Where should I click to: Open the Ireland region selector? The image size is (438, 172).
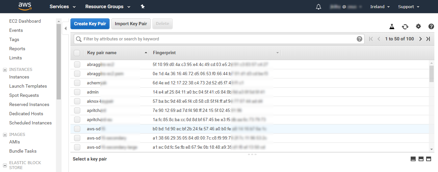tap(380, 7)
